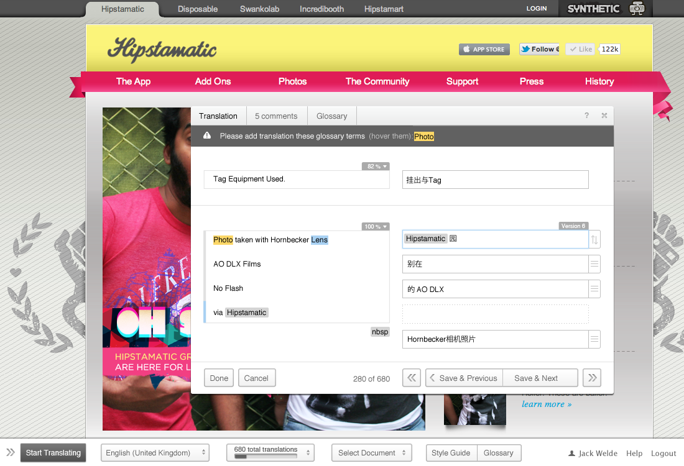Click the Done button
This screenshot has height=466, width=684.
coord(219,378)
